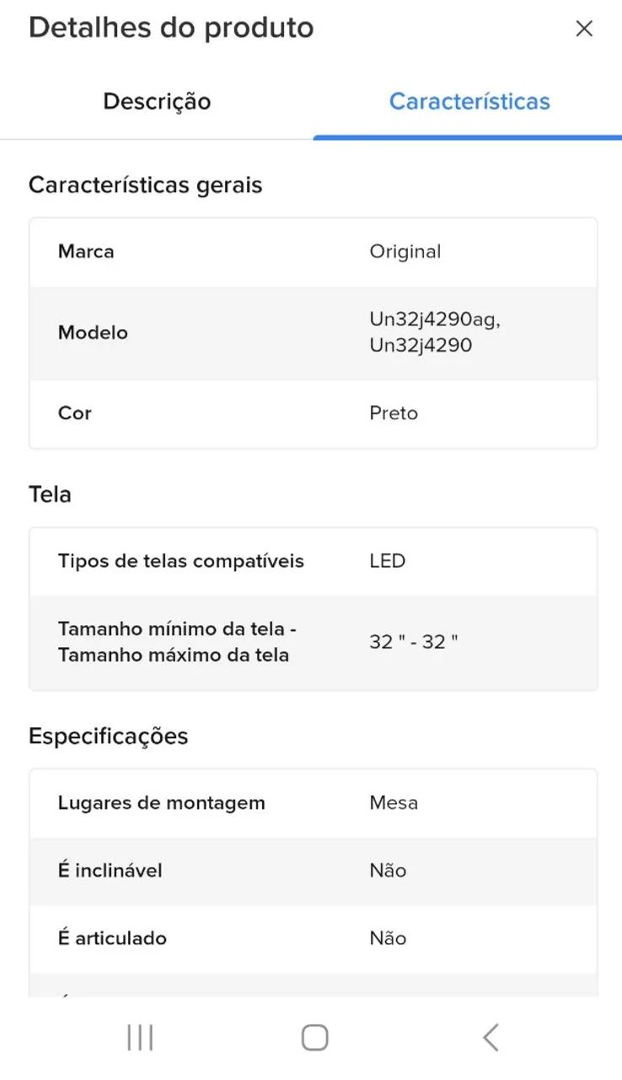The width and height of the screenshot is (622, 1080).
Task: Close the Detalhes do produto panel
Action: tap(584, 29)
